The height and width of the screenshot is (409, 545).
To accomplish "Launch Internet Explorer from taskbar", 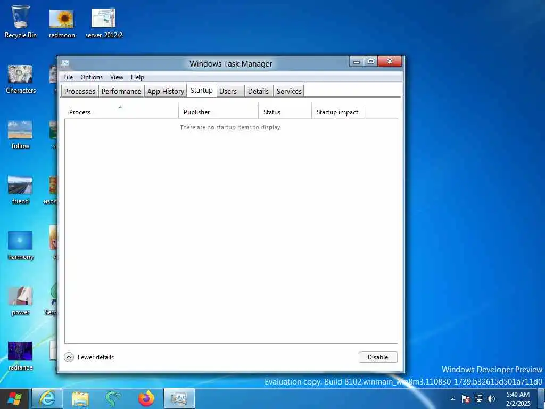I will coord(47,398).
